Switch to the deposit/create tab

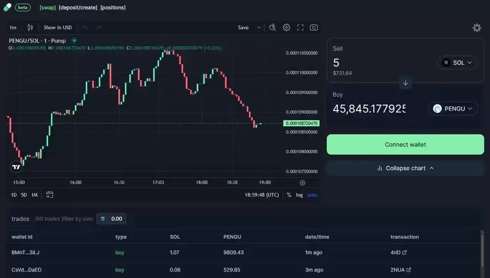[x=78, y=7]
